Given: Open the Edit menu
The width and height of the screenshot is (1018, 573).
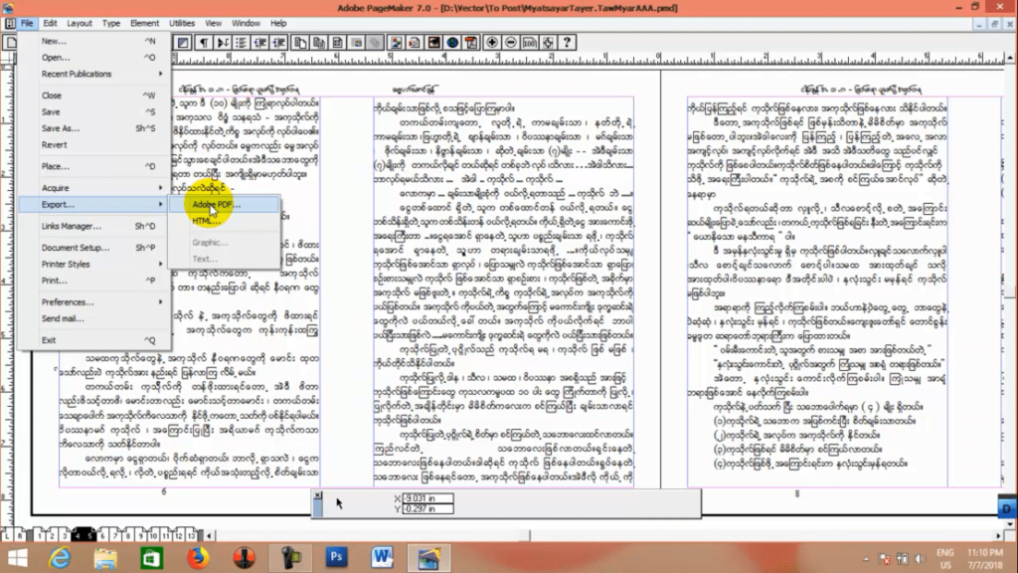Looking at the screenshot, I should [x=50, y=24].
